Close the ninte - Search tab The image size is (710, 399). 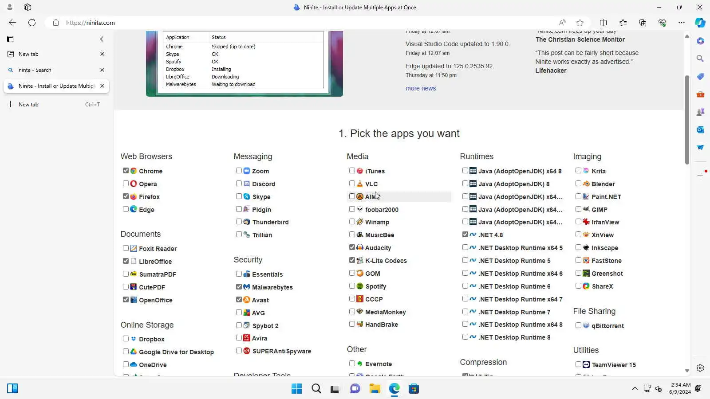103,70
